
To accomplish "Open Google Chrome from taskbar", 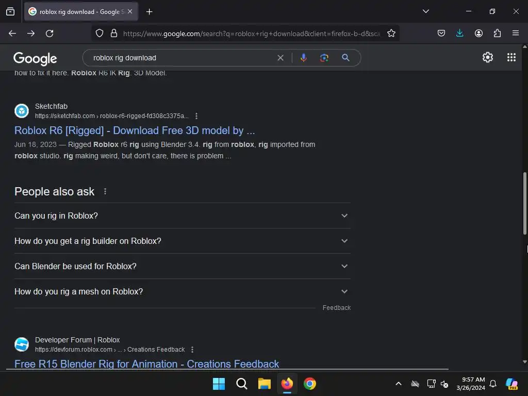I will 310,384.
